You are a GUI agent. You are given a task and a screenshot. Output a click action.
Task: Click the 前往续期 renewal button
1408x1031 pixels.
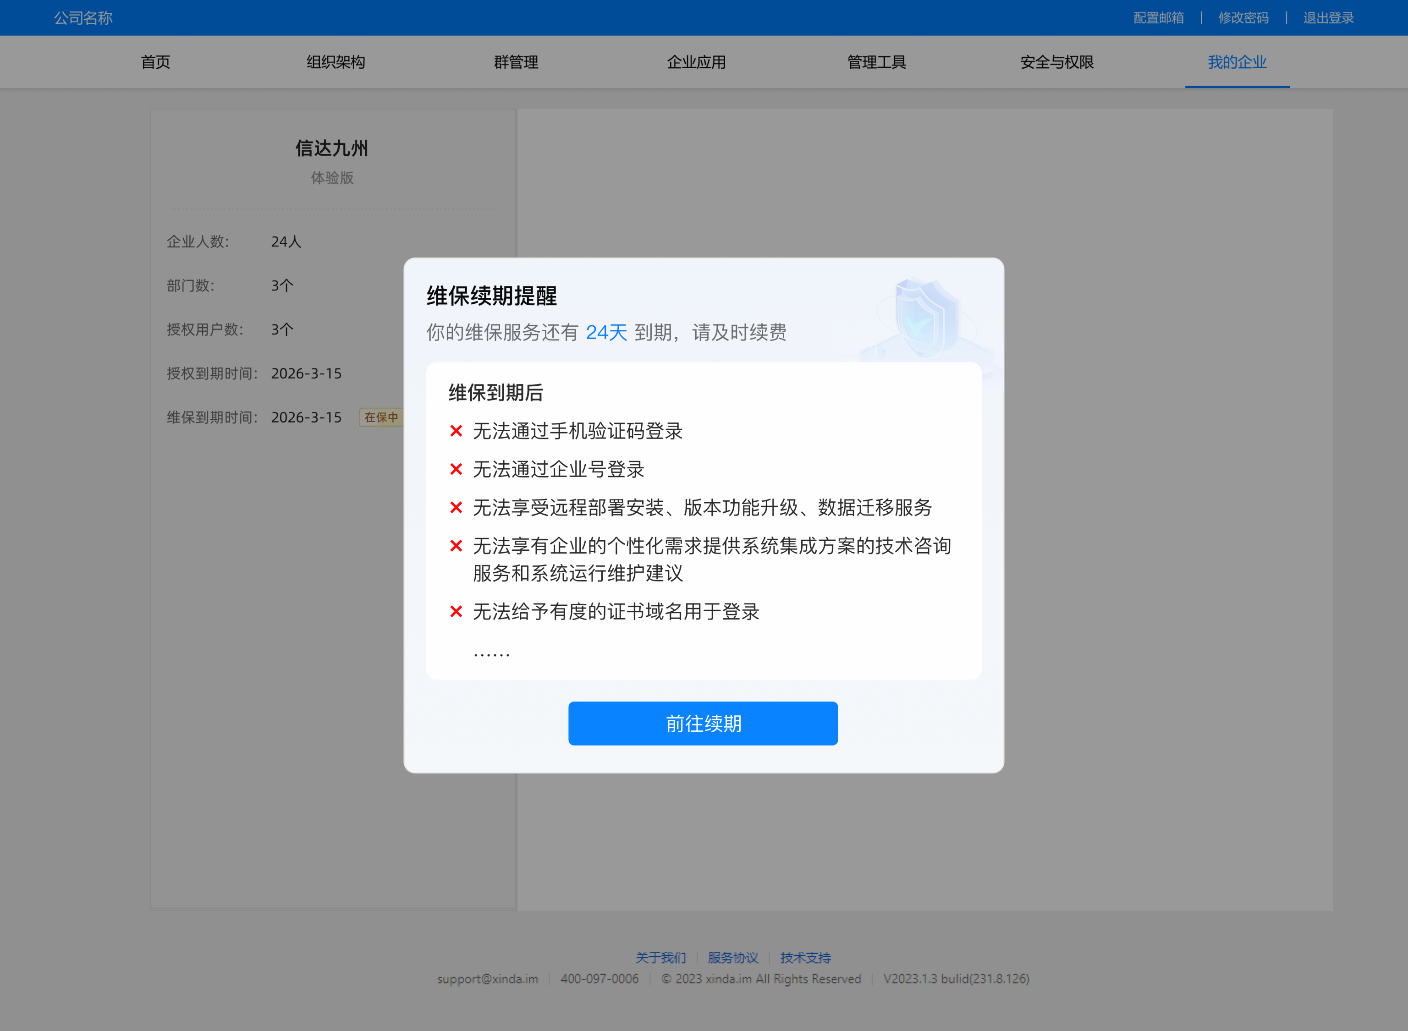(x=703, y=724)
